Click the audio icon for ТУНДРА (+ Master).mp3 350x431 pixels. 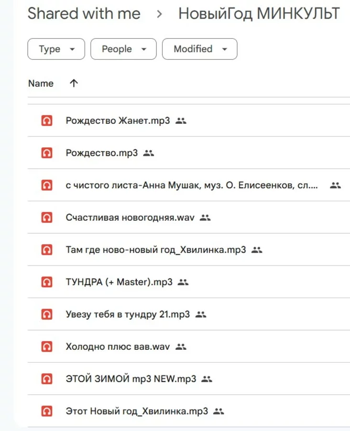[46, 282]
